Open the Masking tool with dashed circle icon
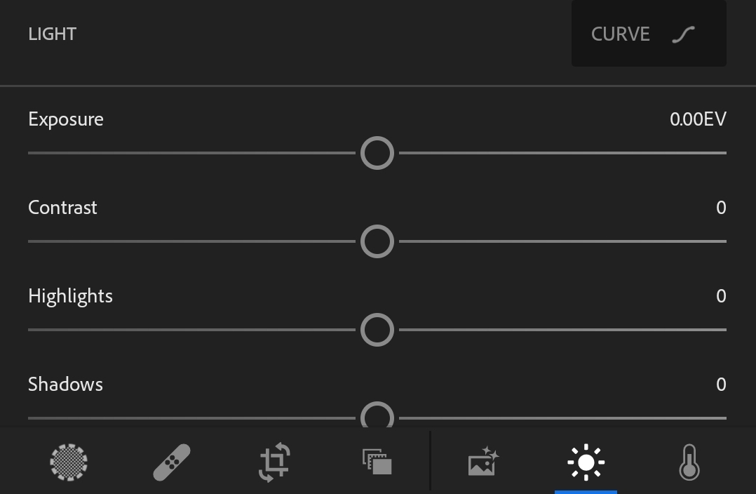Viewport: 756px width, 494px height. pyautogui.click(x=69, y=462)
